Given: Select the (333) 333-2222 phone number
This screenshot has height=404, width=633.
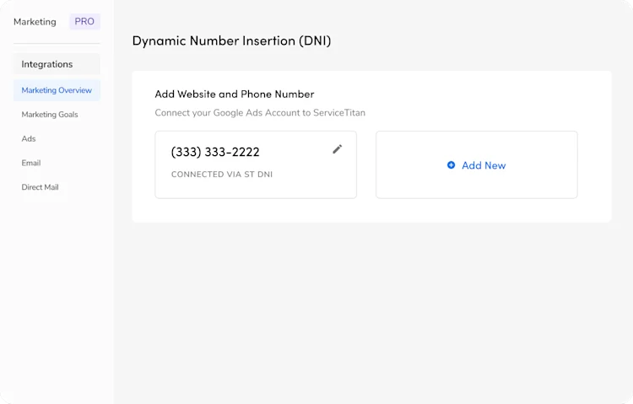Looking at the screenshot, I should click(x=215, y=152).
